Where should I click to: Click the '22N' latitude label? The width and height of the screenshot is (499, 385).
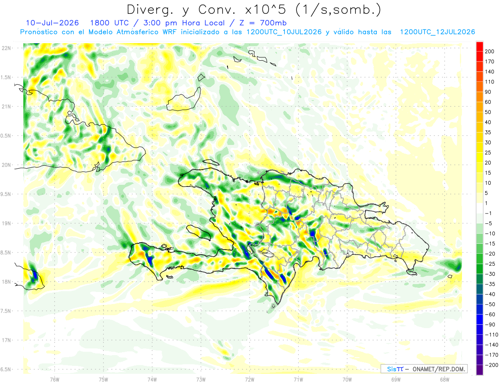(x=6, y=48)
